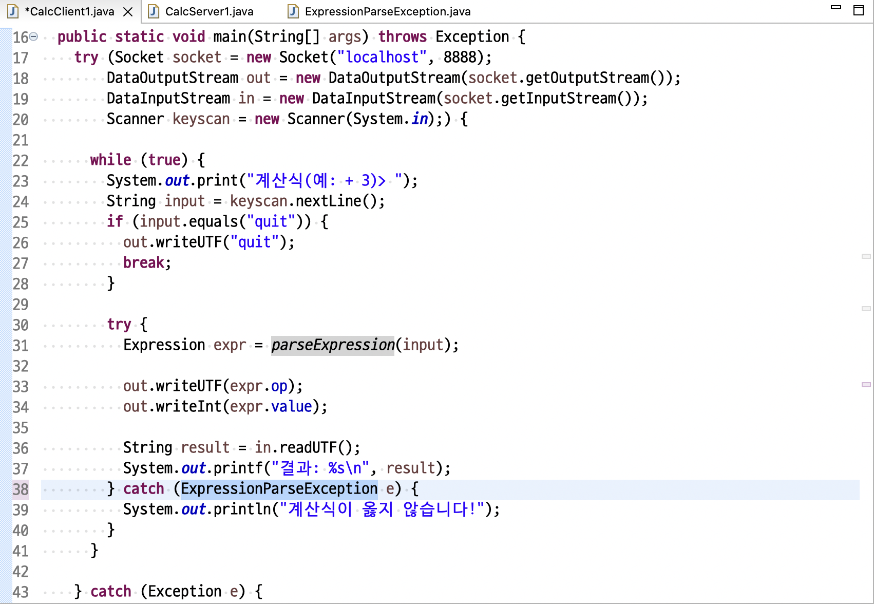The image size is (874, 604).
Task: Click the Java file icon on CalcClient1.java tab
Action: pos(13,11)
